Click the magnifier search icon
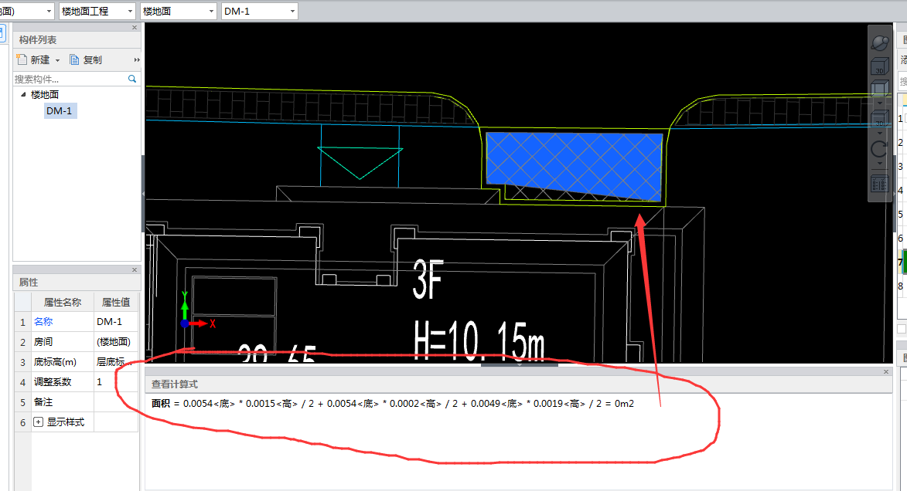Screen dimensions: 907x491 point(132,79)
